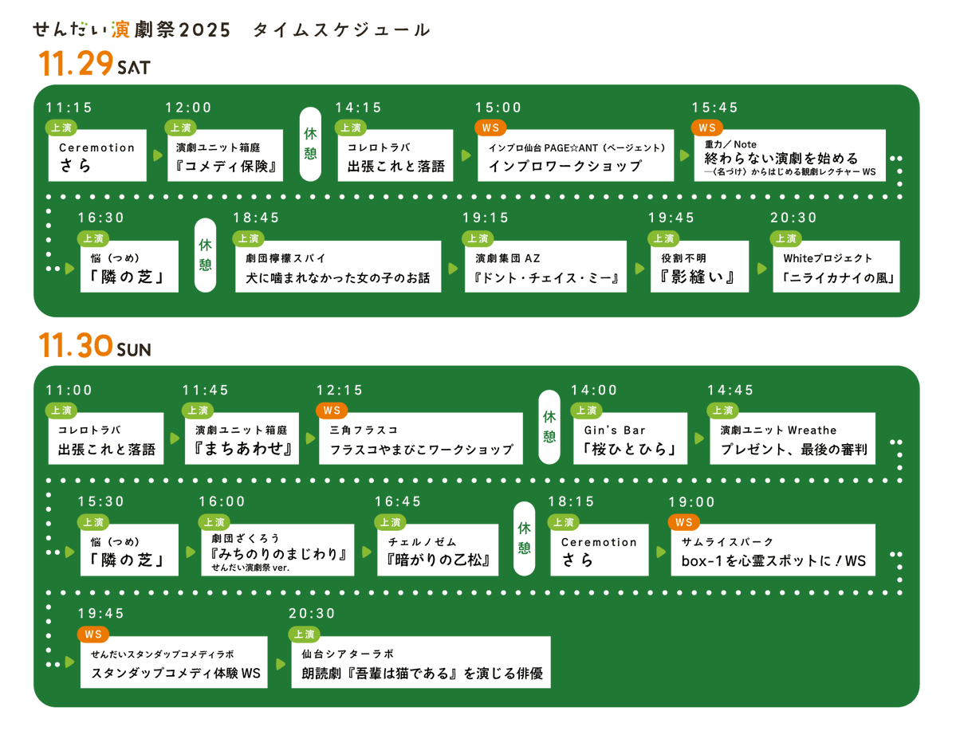956x731 pixels.
Task: Open the box-1を心霊スポットに！WS card
Action: point(773,550)
